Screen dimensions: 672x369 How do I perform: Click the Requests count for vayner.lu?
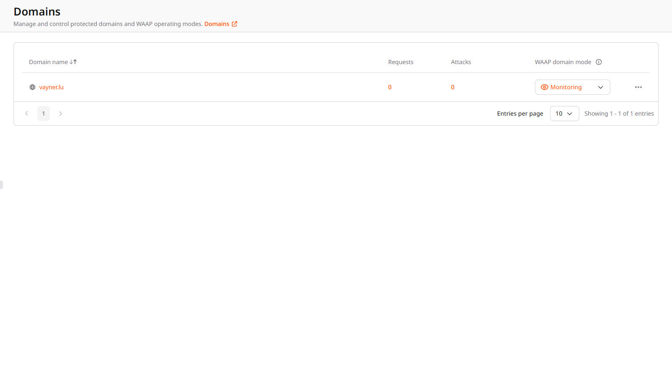389,87
